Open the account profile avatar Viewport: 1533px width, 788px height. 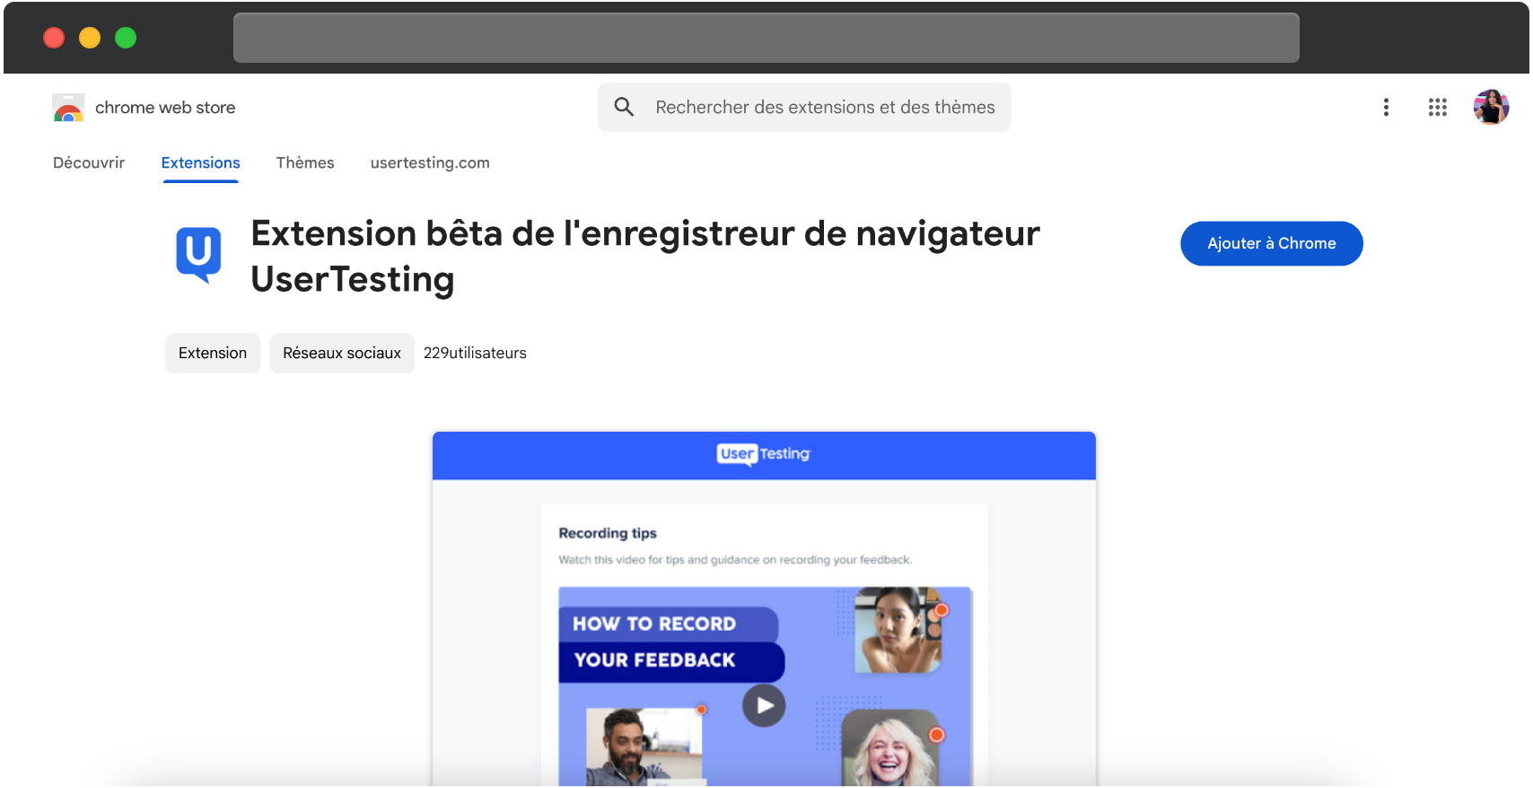coord(1491,107)
